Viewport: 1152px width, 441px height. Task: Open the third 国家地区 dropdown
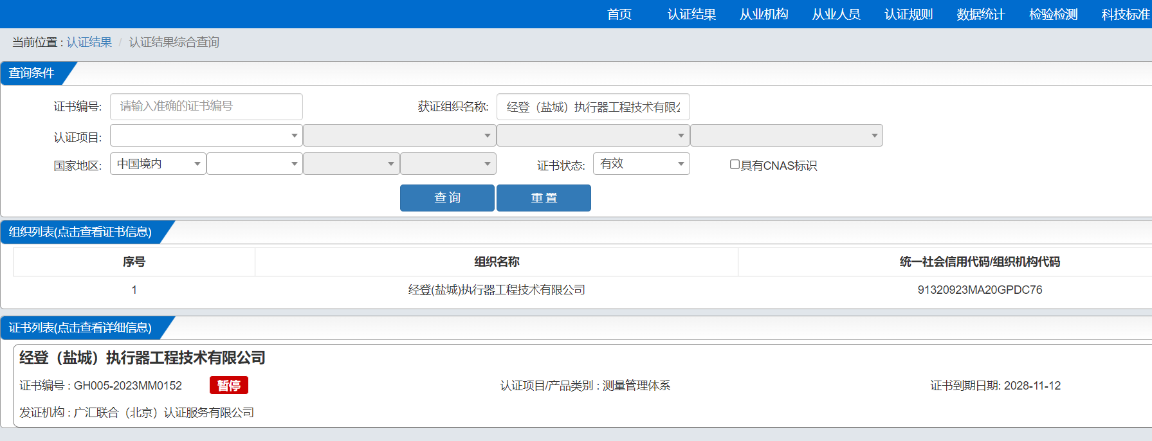tap(351, 164)
